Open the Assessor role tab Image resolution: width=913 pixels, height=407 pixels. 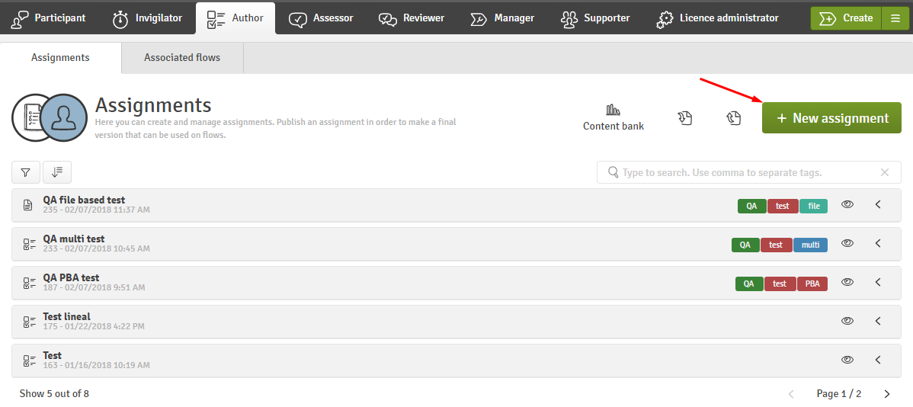point(321,18)
